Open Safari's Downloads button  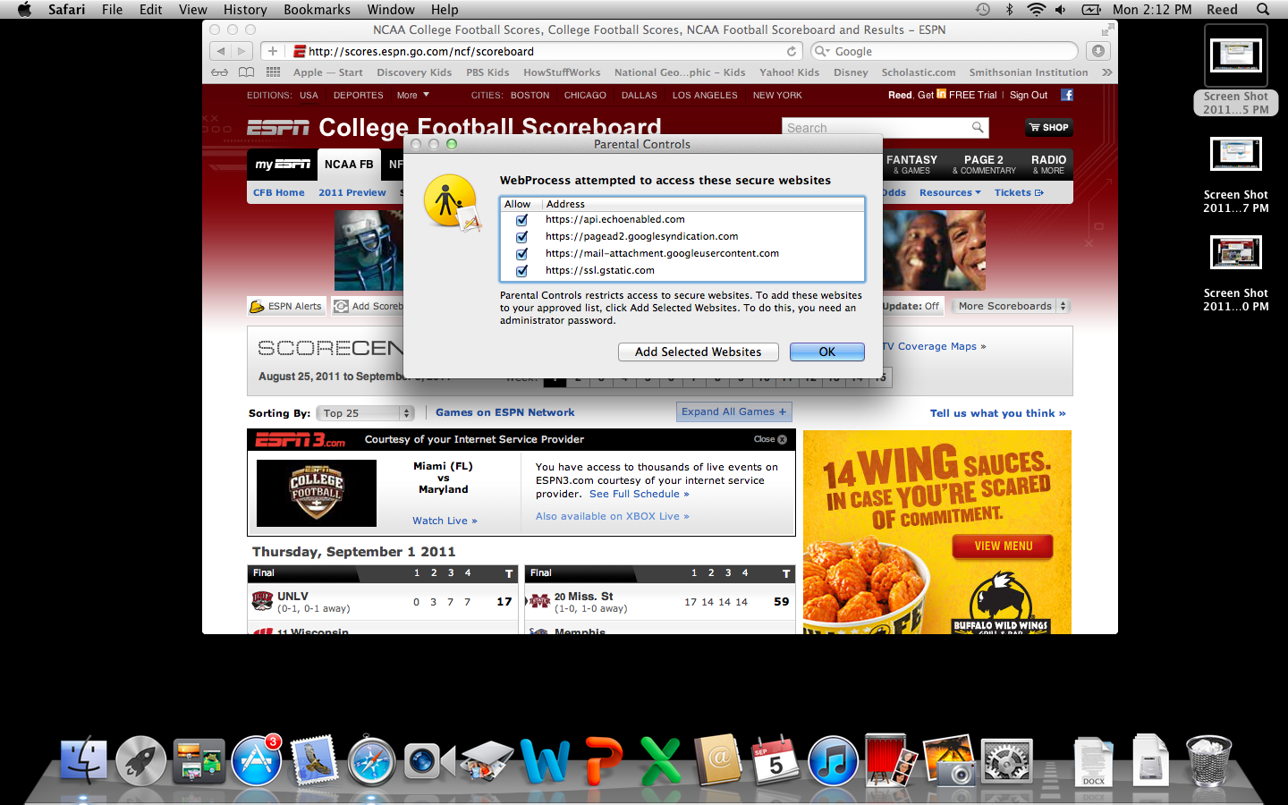tap(1098, 51)
